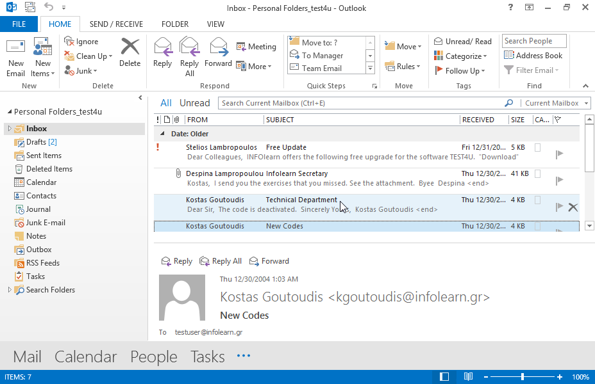This screenshot has height=384, width=595.
Task: Expand the Quick Steps gallery
Action: [370, 68]
